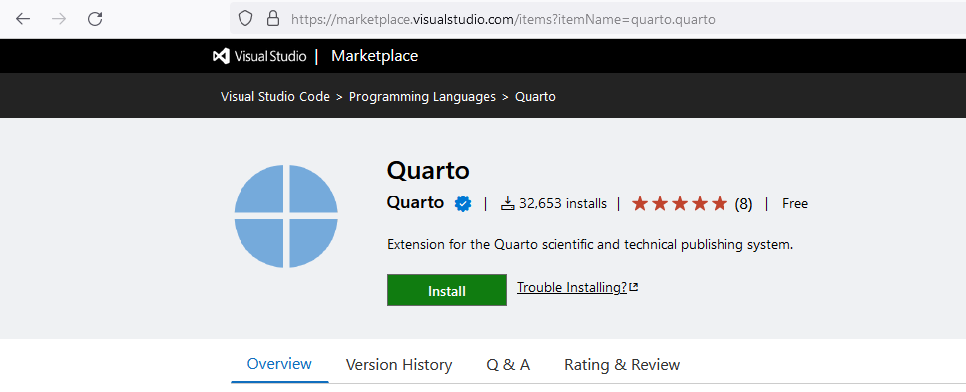Select the Rating & Review tab

pos(622,365)
